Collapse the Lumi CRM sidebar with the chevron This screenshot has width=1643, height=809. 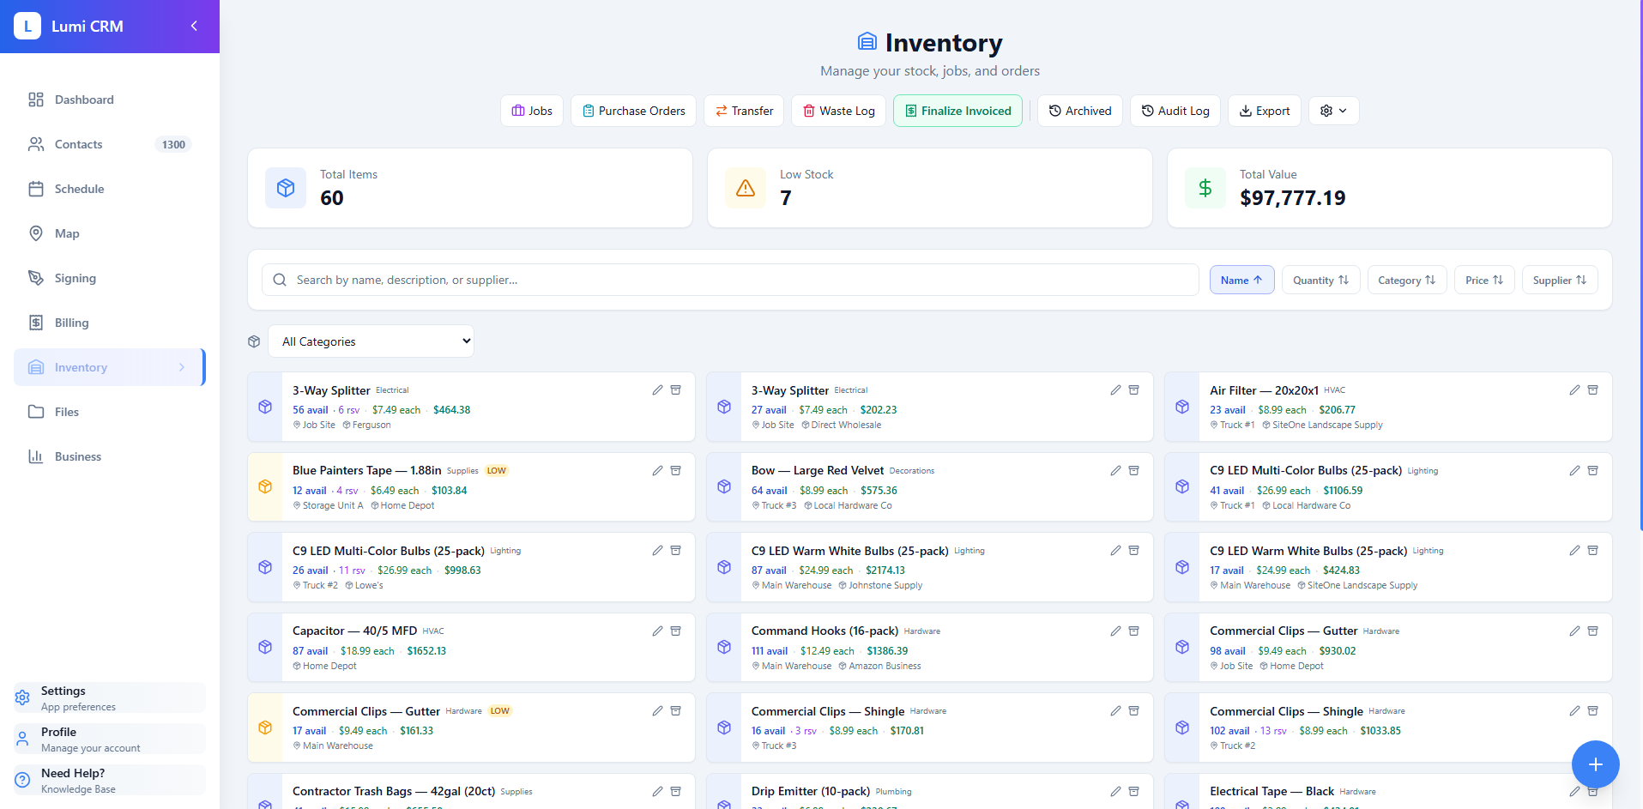193,26
